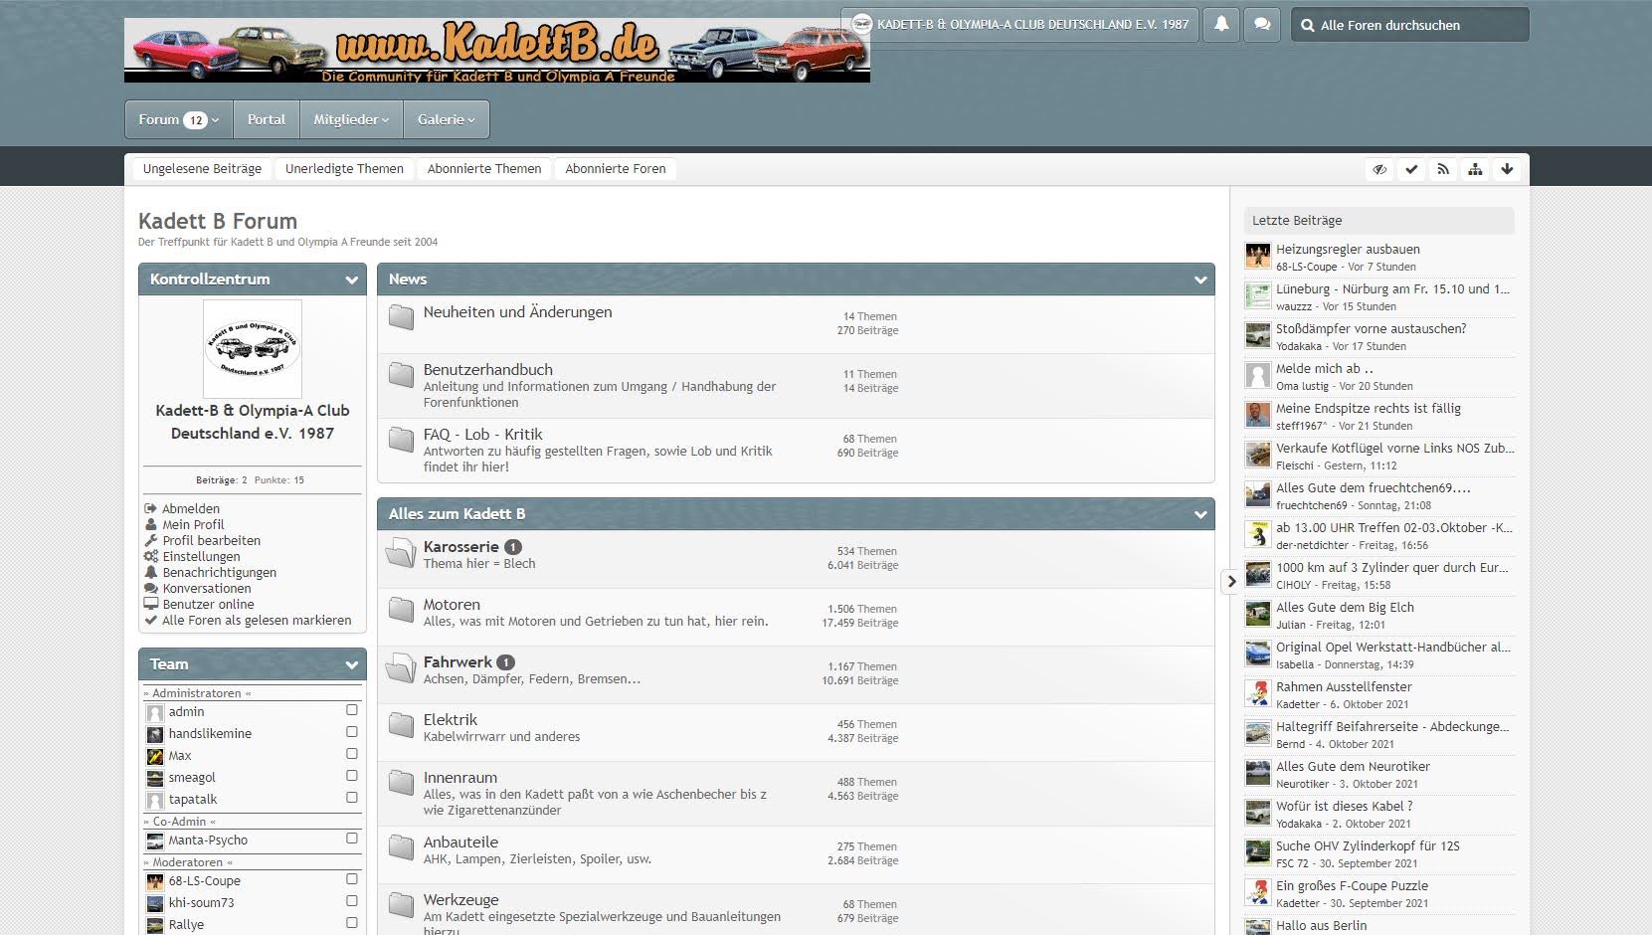Screen dimensions: 1652x935
Task: Click the Werkzeuge folder icon
Action: [x=401, y=905]
